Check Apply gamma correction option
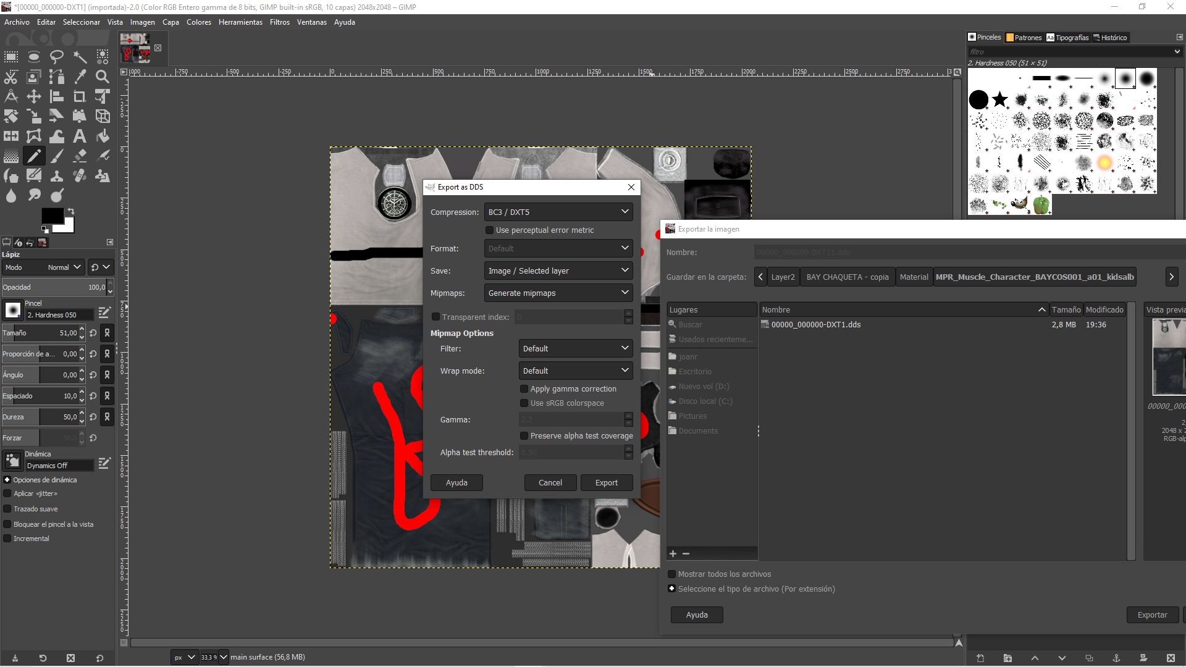The width and height of the screenshot is (1186, 667). click(524, 389)
